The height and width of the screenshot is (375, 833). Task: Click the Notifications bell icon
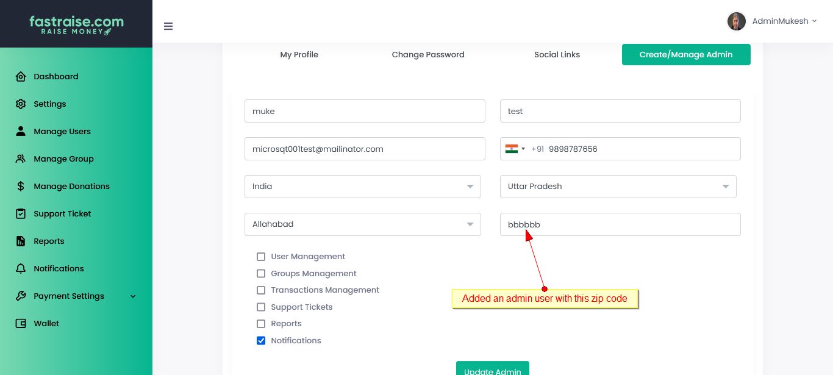pos(21,269)
